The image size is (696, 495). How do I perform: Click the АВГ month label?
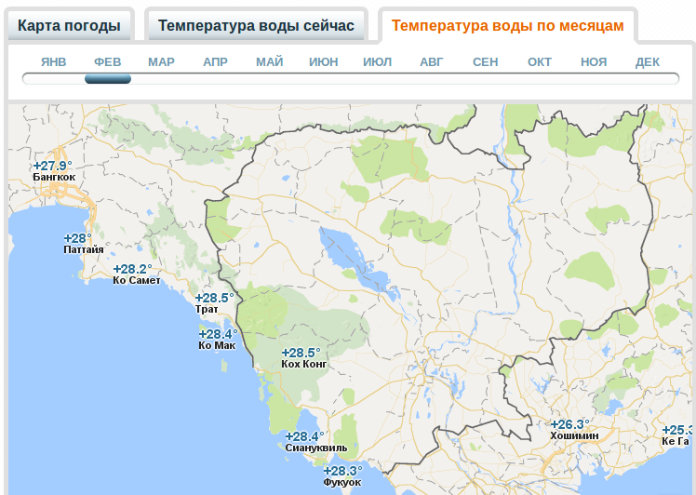[x=432, y=62]
